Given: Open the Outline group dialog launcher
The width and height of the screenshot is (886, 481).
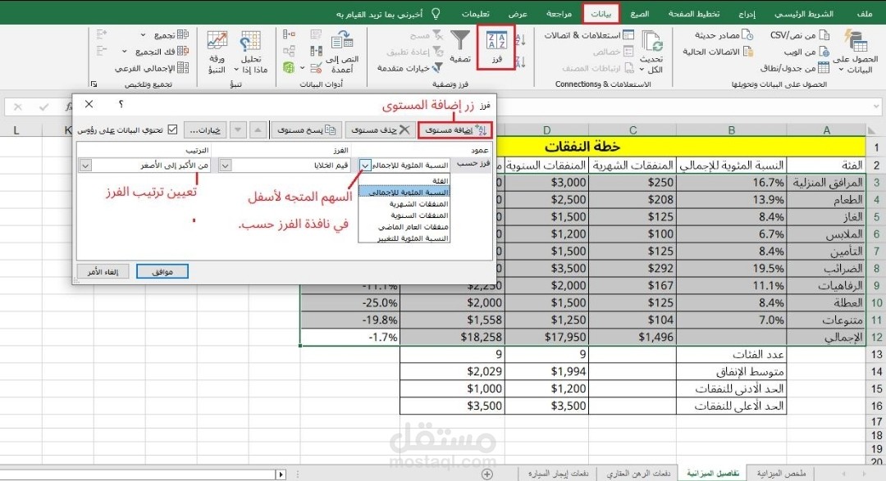Looking at the screenshot, I should tap(94, 84).
